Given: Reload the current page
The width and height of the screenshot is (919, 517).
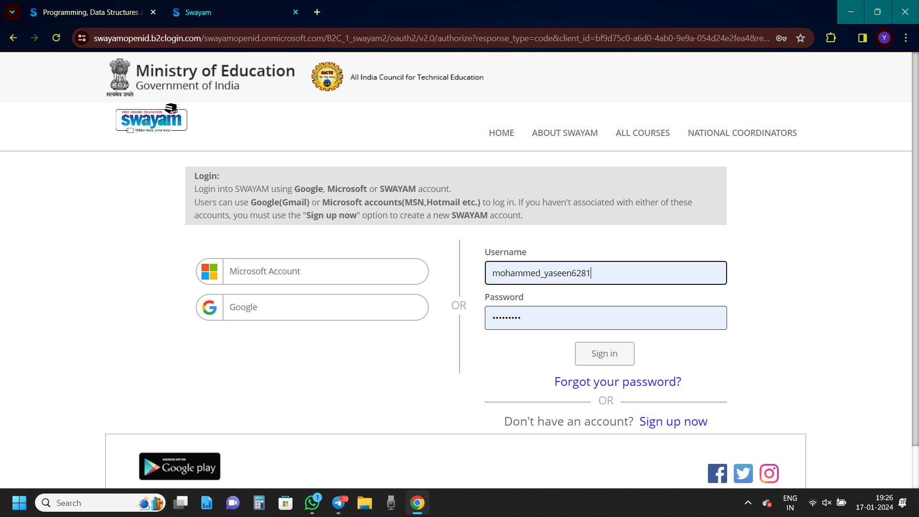Looking at the screenshot, I should [56, 38].
